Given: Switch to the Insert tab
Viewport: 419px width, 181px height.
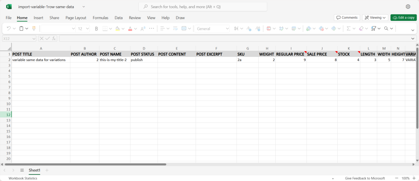Looking at the screenshot, I should [x=38, y=18].
